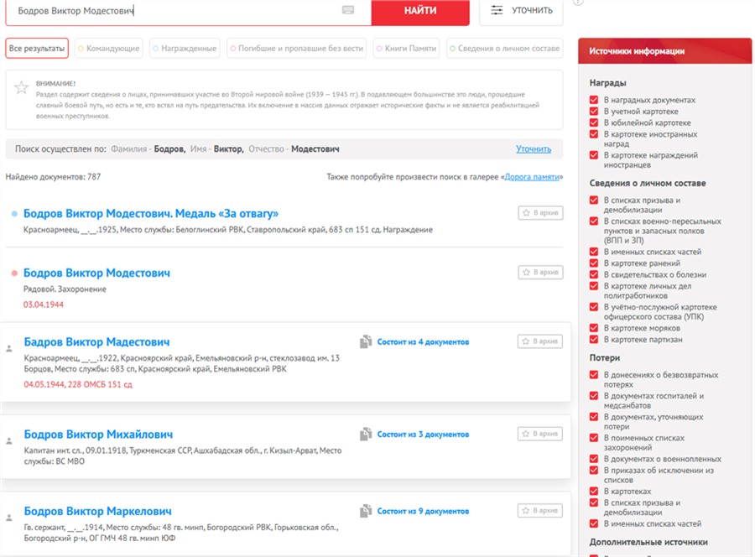755x557 pixels.
Task: Uncheck В юбилейной картотеке
Action: 594,122
